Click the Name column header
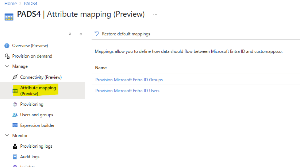The height and width of the screenshot is (167, 300). tap(101, 68)
